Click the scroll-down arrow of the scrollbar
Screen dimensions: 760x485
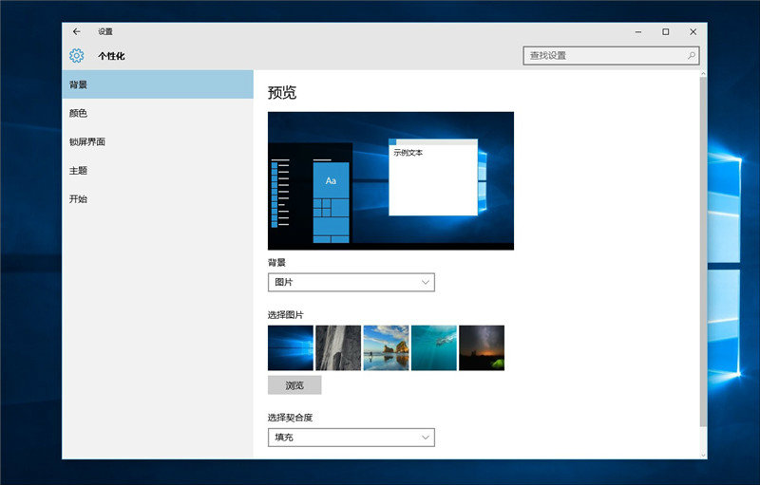click(703, 454)
